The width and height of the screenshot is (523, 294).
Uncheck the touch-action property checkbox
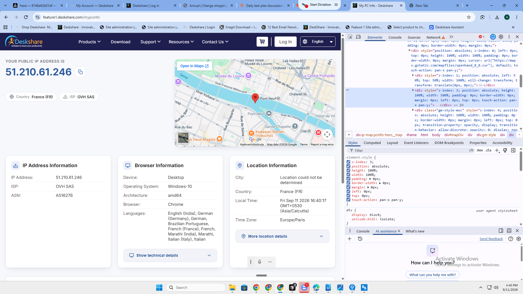(348, 200)
